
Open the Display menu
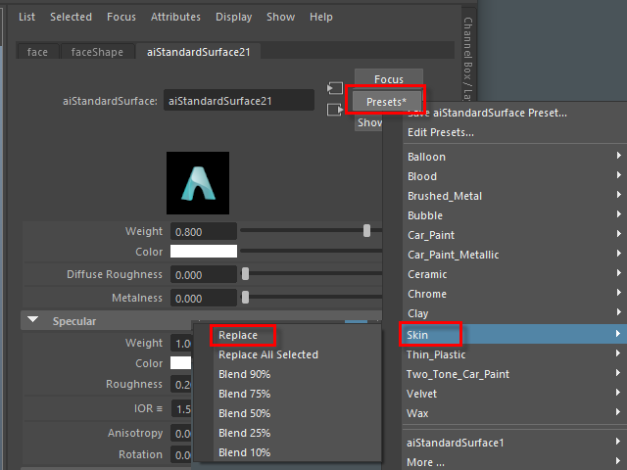pos(233,17)
